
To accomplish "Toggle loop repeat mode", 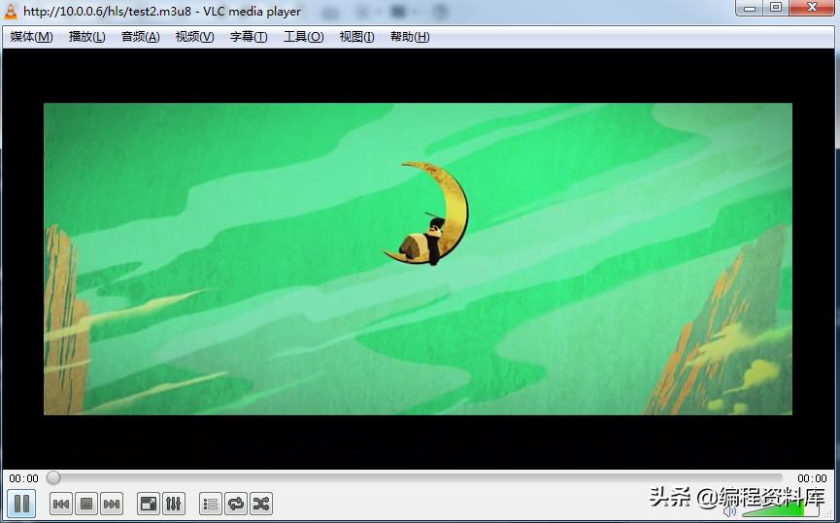I will pyautogui.click(x=236, y=504).
